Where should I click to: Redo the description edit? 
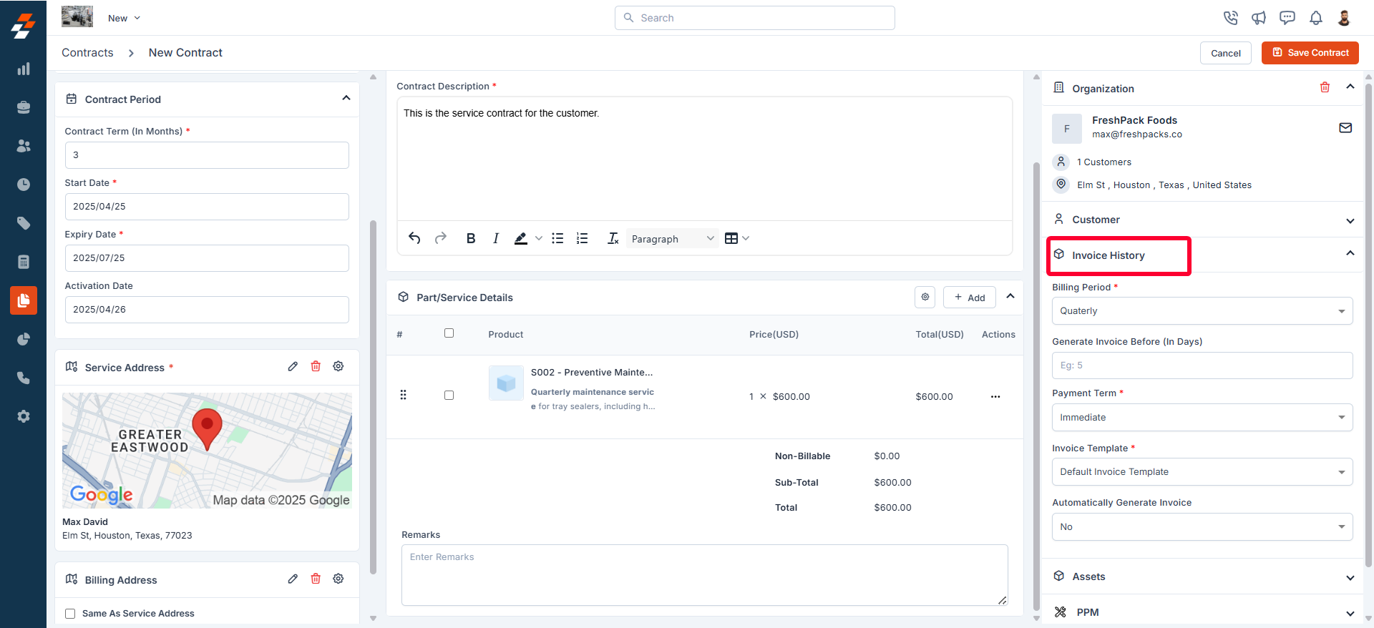pos(441,238)
